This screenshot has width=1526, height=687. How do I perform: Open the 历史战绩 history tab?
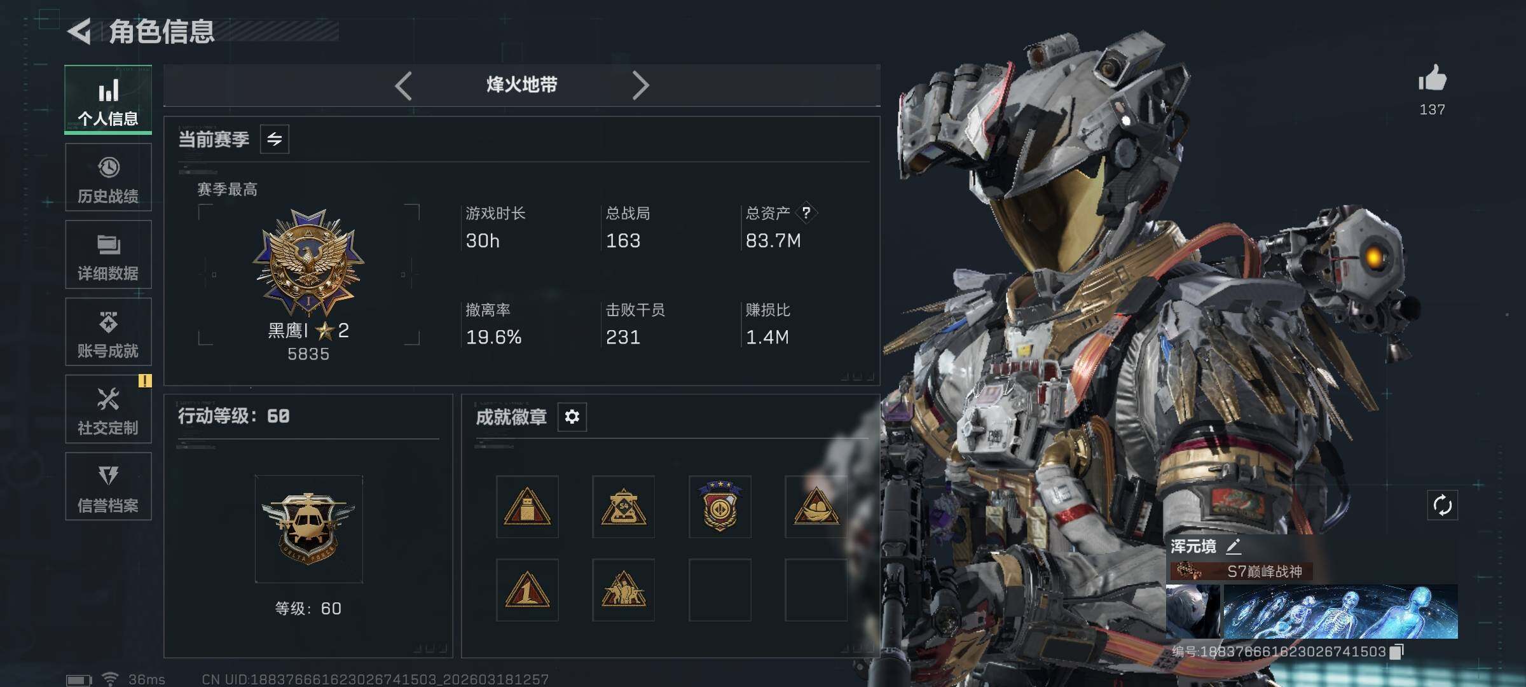click(x=108, y=177)
